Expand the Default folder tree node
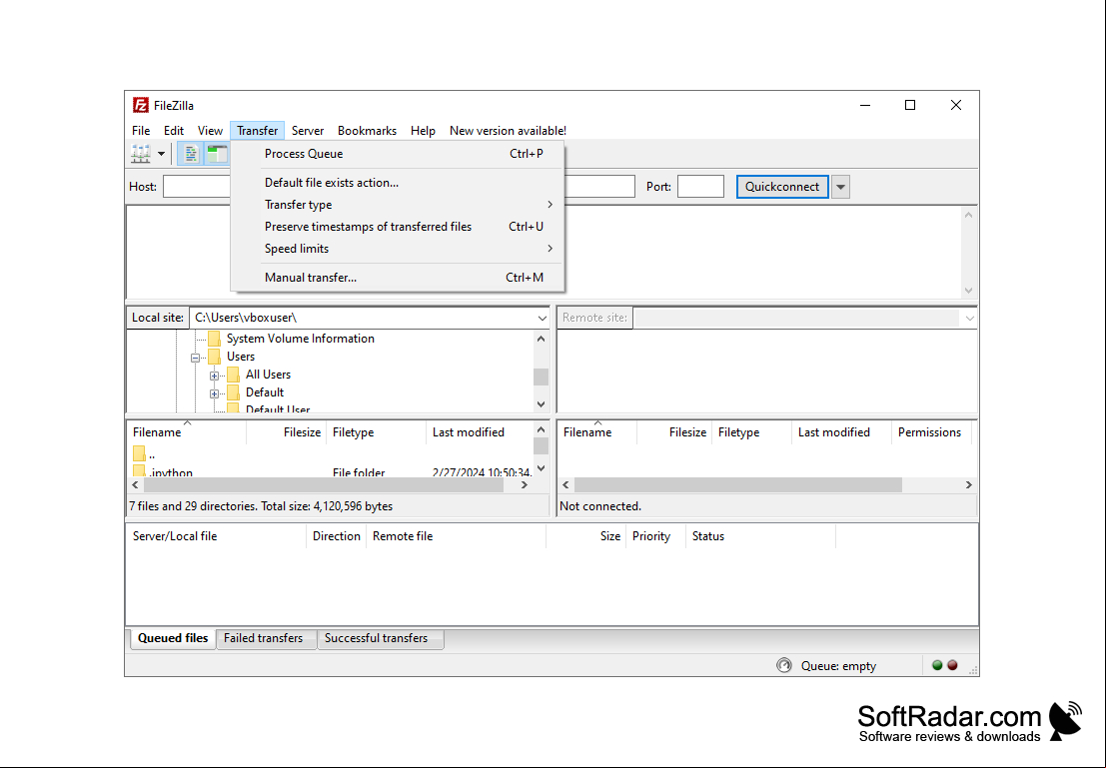 tap(215, 393)
